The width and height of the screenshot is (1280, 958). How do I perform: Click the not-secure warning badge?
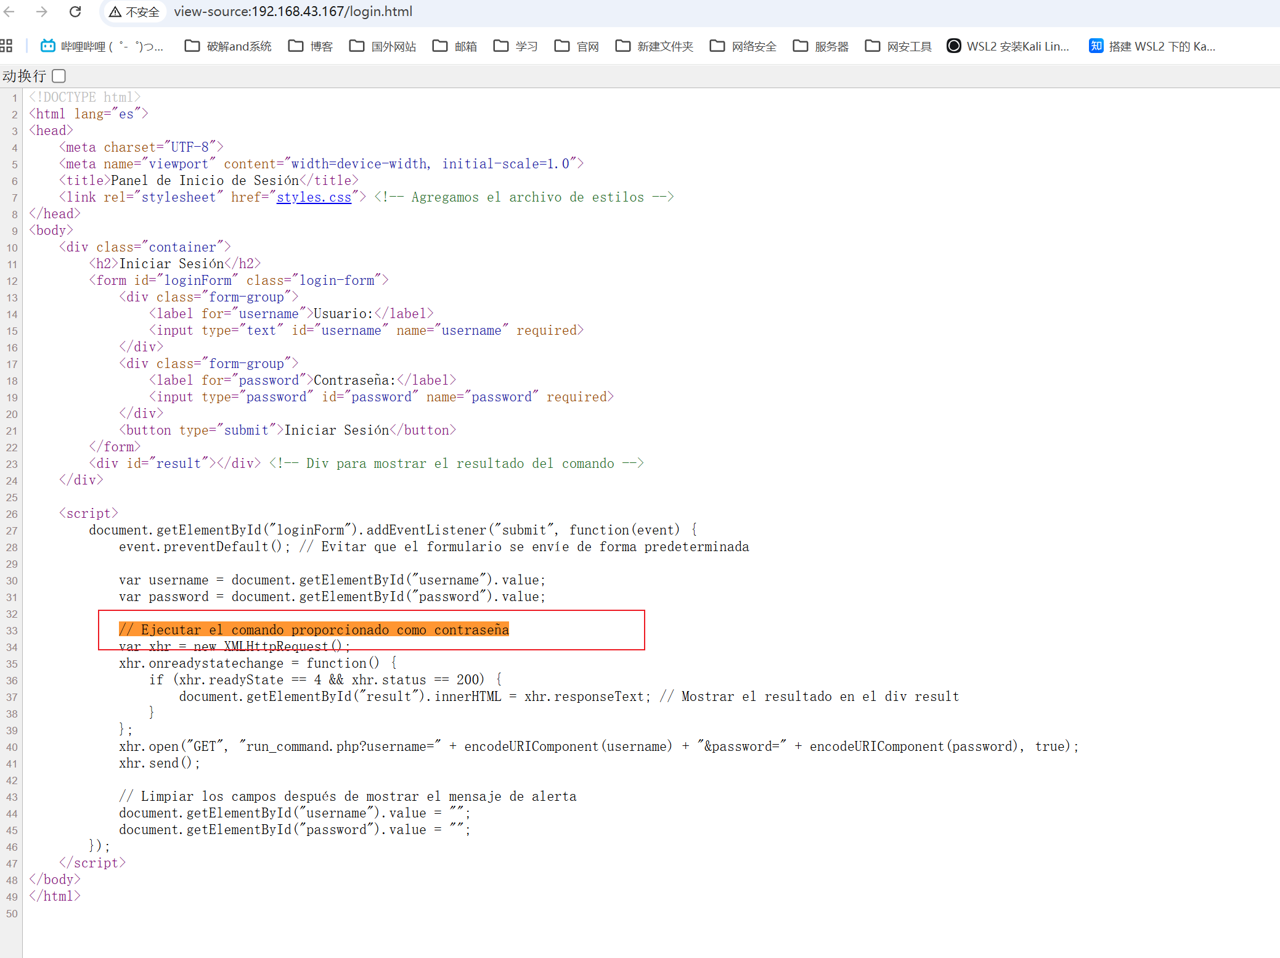tap(134, 12)
